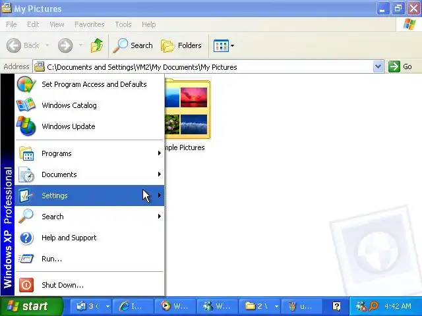422x316 pixels.
Task: Click the Go button
Action: pos(400,66)
